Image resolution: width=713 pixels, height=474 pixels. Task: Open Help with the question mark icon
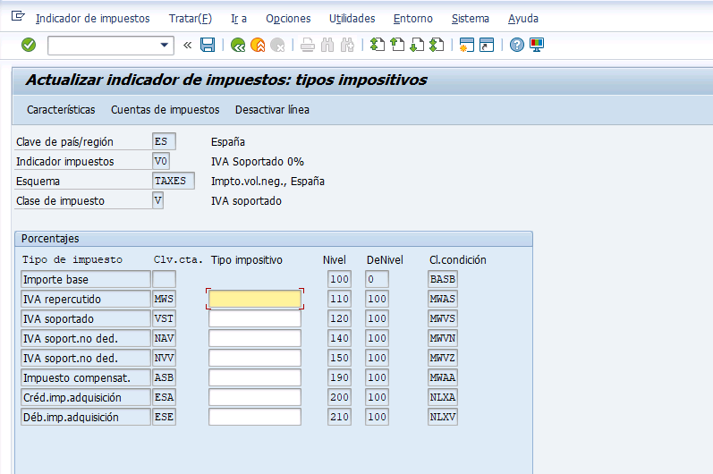(x=516, y=45)
